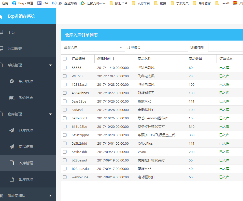
Task: Click quantity cell 310
Action: click(x=192, y=127)
